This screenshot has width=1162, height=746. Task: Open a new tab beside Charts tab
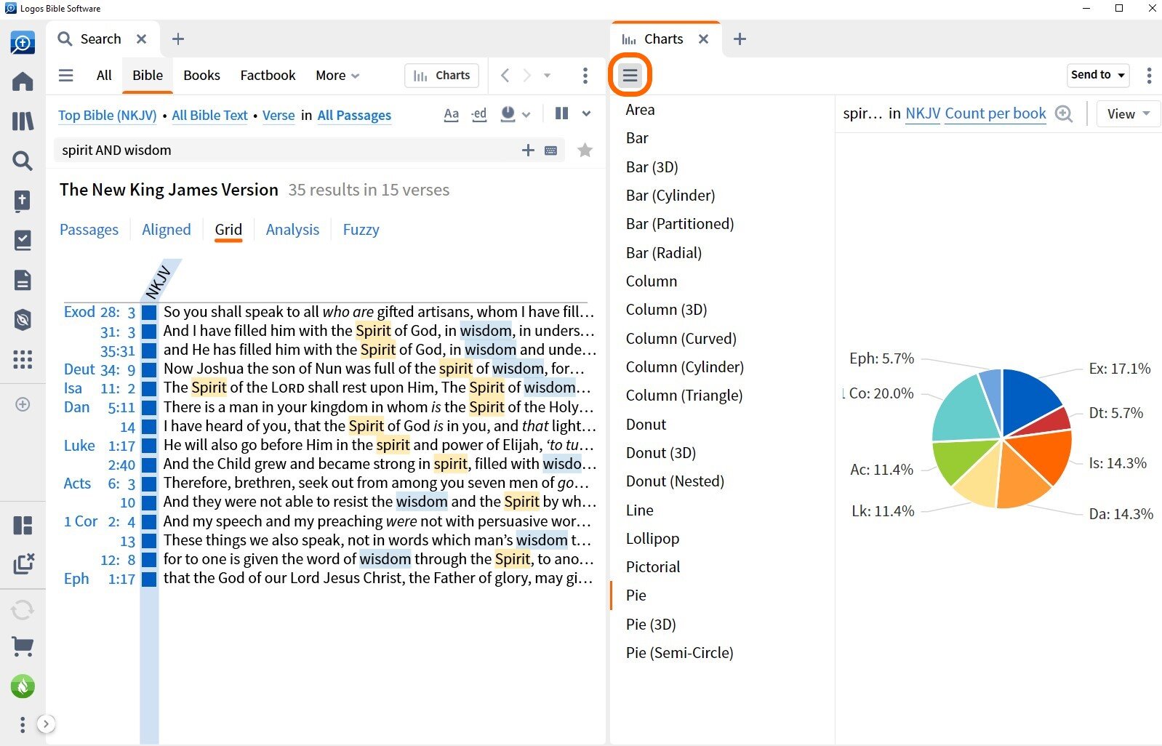(740, 39)
